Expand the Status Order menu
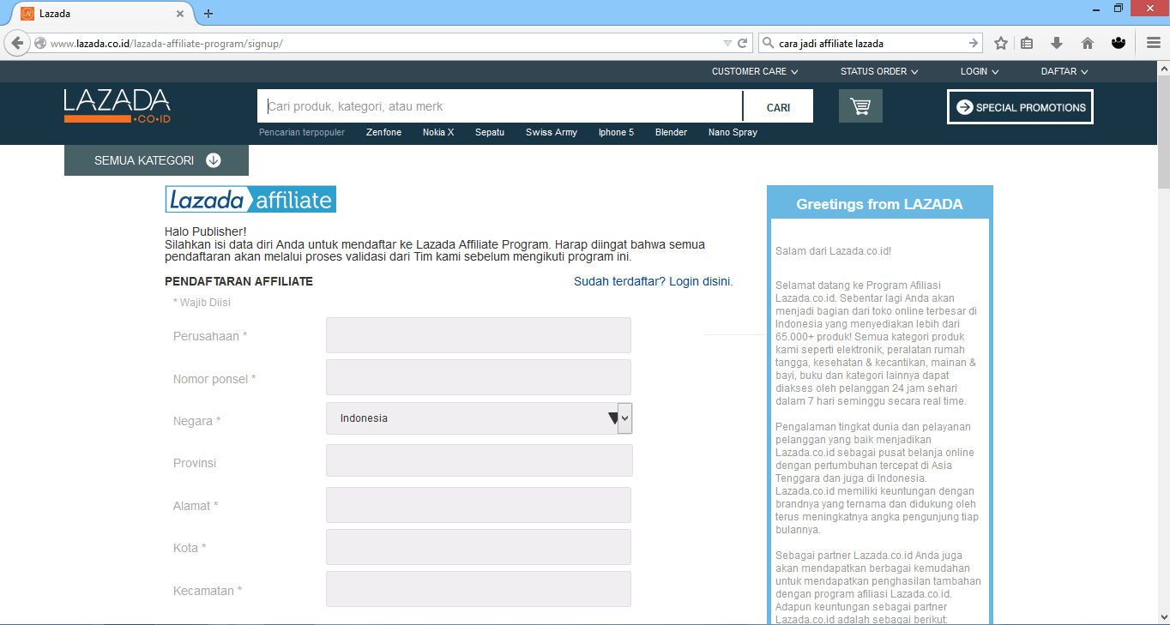Viewport: 1170px width, 625px height. (879, 71)
